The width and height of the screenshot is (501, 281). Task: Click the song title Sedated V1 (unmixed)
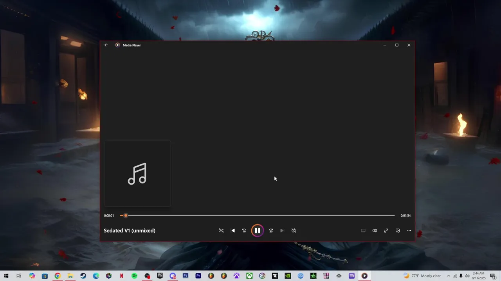(x=130, y=231)
